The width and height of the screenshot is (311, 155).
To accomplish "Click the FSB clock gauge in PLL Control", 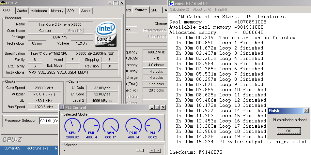I will pyautogui.click(x=91, y=126).
